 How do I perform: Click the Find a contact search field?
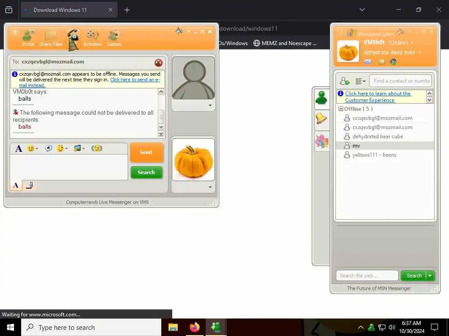pyautogui.click(x=401, y=81)
